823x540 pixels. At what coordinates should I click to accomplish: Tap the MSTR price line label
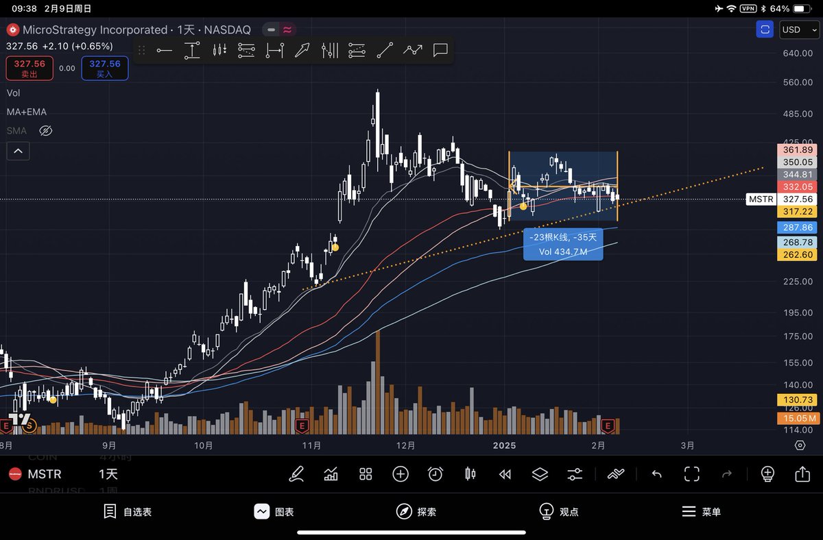761,199
